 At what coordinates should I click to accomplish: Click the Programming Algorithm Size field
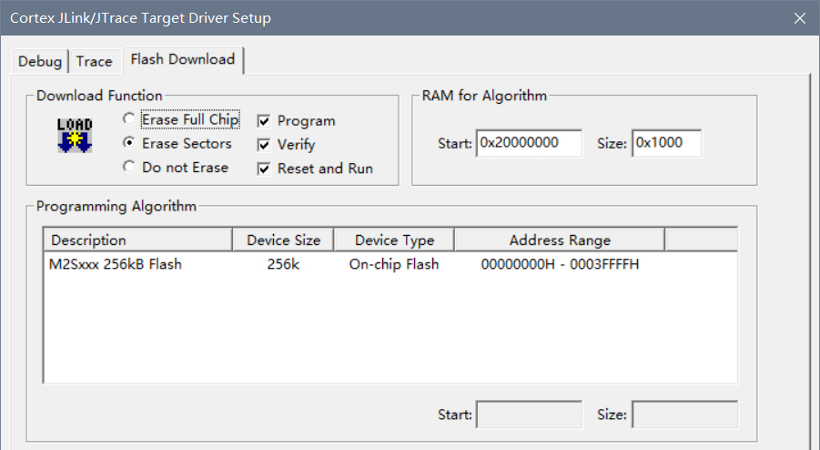point(684,414)
